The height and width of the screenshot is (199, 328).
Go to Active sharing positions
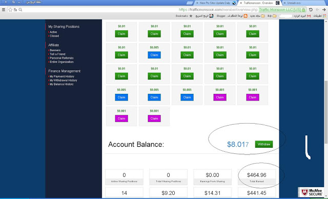pos(53,32)
